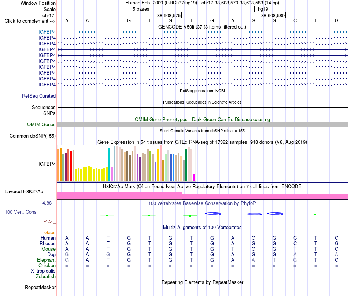Click 'Multiz Alignments of 100 Vertebrates' title

tap(202, 227)
